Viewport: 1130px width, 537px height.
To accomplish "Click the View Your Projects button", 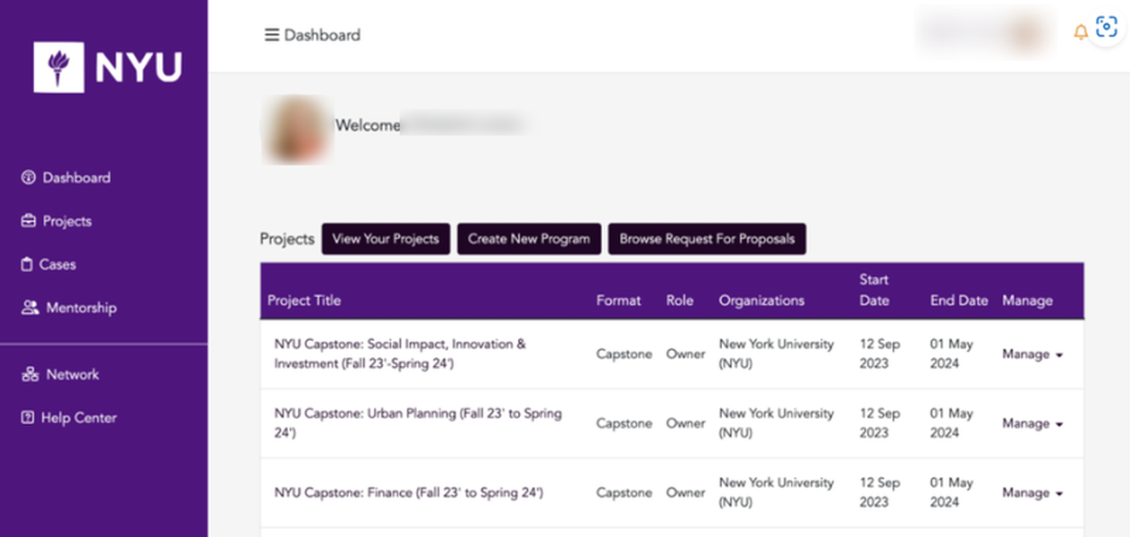I will (x=386, y=239).
